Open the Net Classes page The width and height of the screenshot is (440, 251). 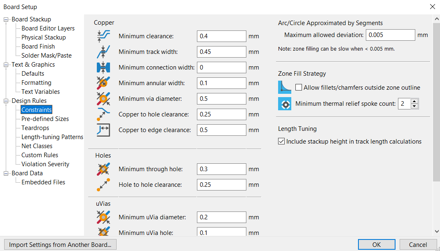tap(37, 146)
